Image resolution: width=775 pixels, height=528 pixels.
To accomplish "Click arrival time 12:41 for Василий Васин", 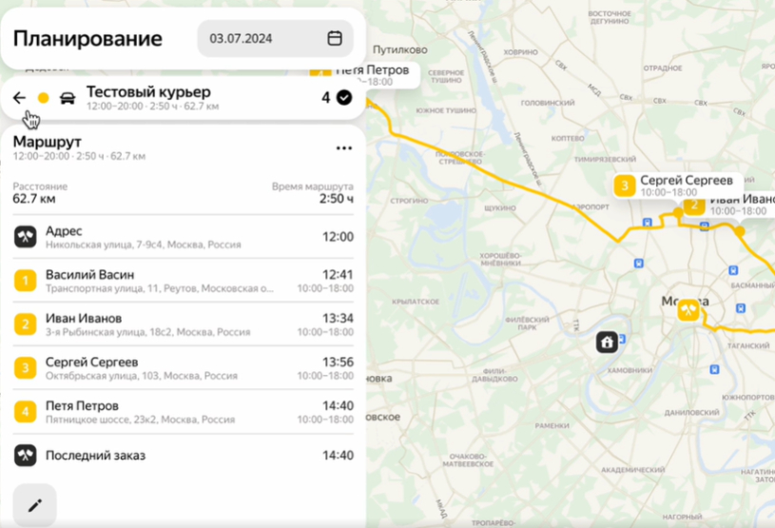I will pos(338,274).
